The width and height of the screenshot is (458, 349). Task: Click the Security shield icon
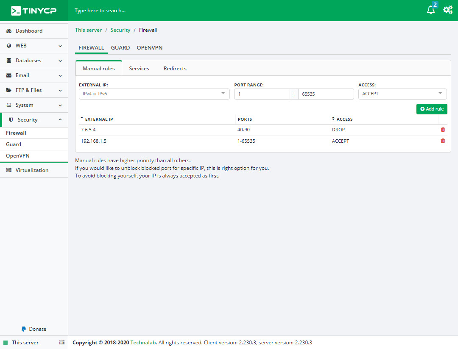(x=11, y=120)
